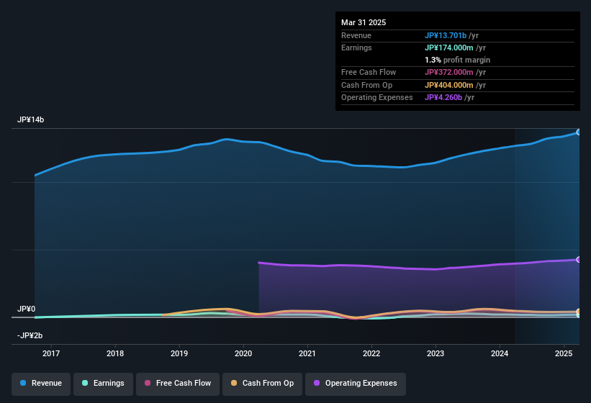Image resolution: width=591 pixels, height=403 pixels.
Task: Select the Operating Expenses endpoint marker
Action: [x=579, y=260]
